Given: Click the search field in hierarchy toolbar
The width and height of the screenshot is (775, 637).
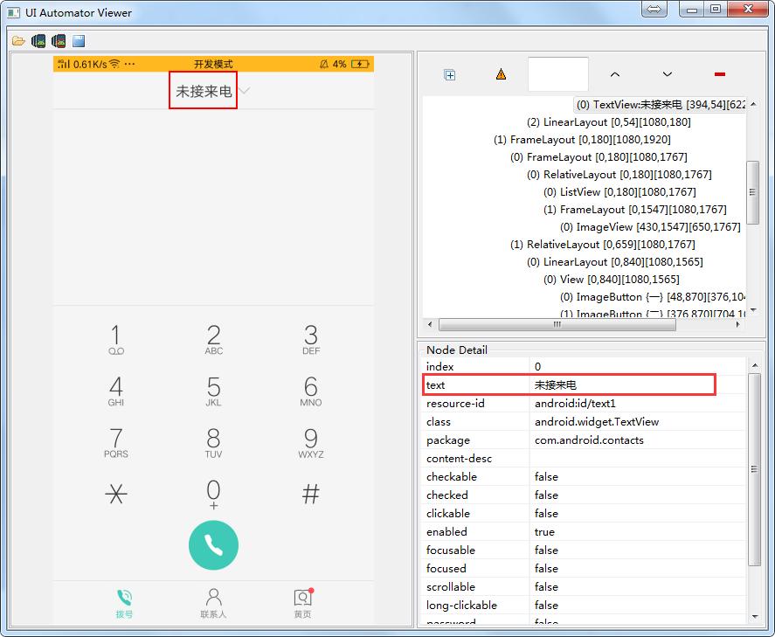Looking at the screenshot, I should 558,74.
